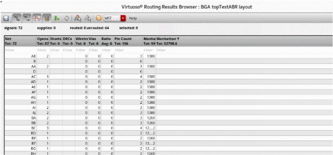Select the AC net row
The width and height of the screenshot is (333, 155).
(x=168, y=77)
